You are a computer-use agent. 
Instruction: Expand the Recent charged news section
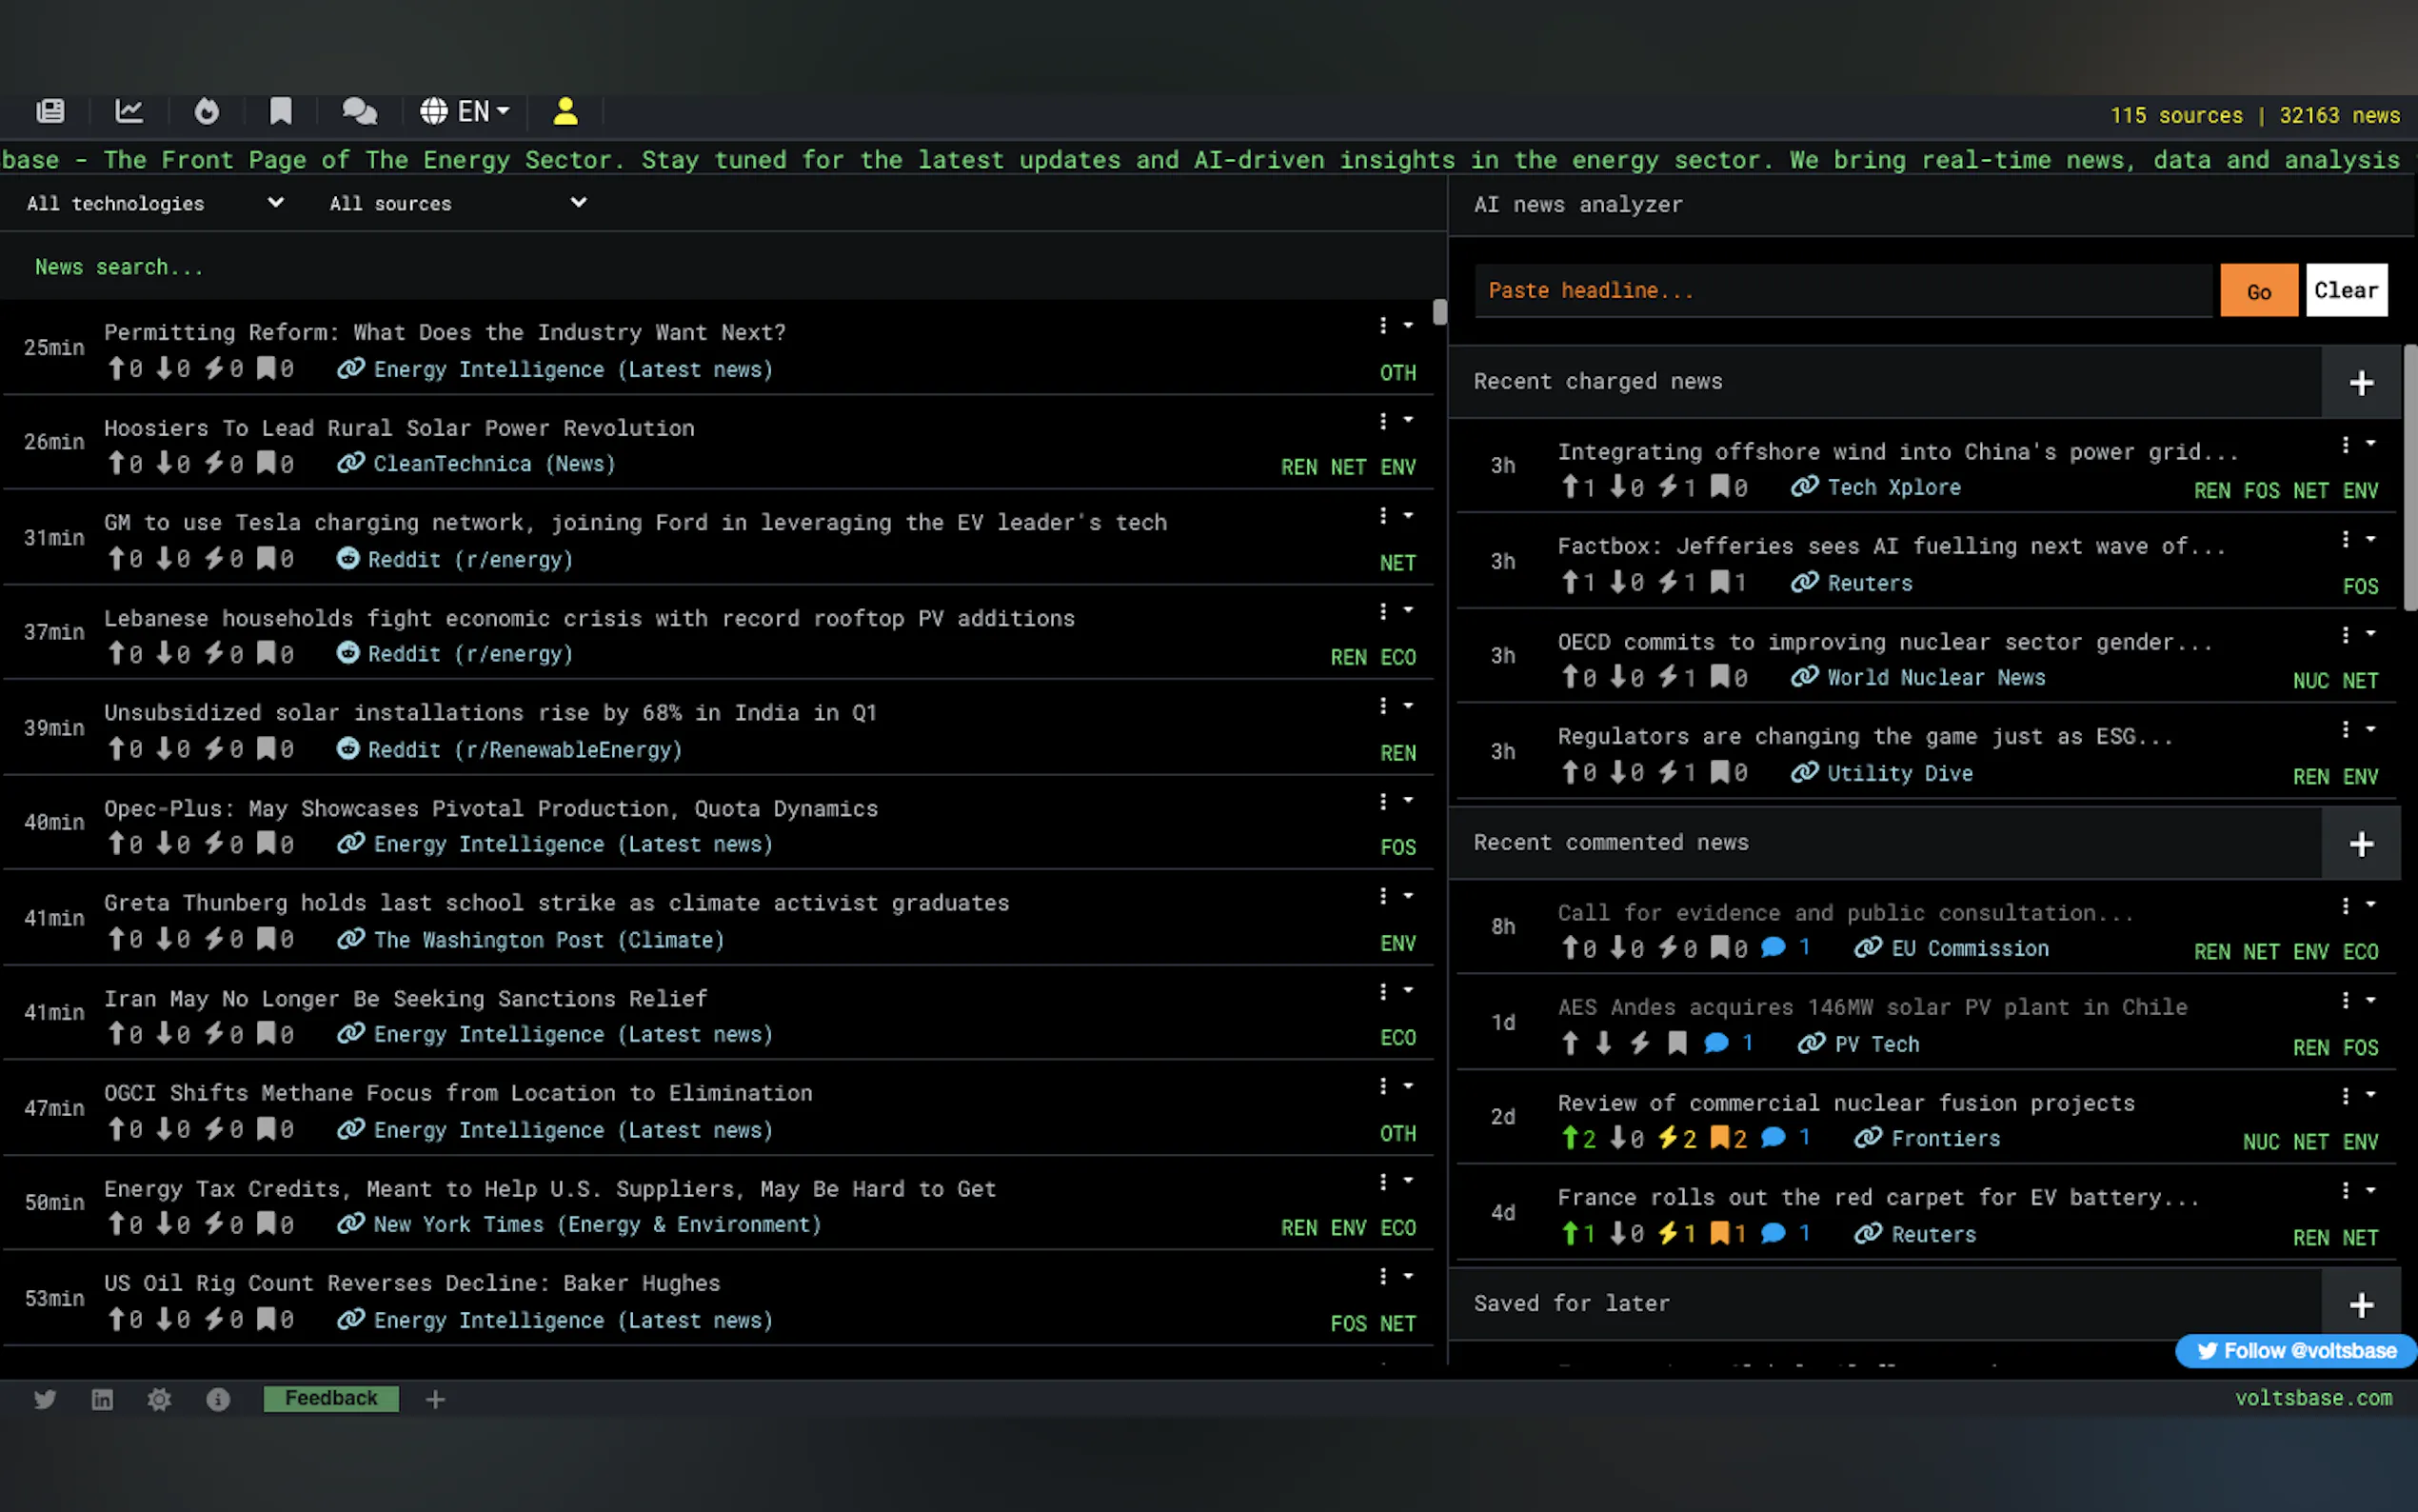point(2360,383)
